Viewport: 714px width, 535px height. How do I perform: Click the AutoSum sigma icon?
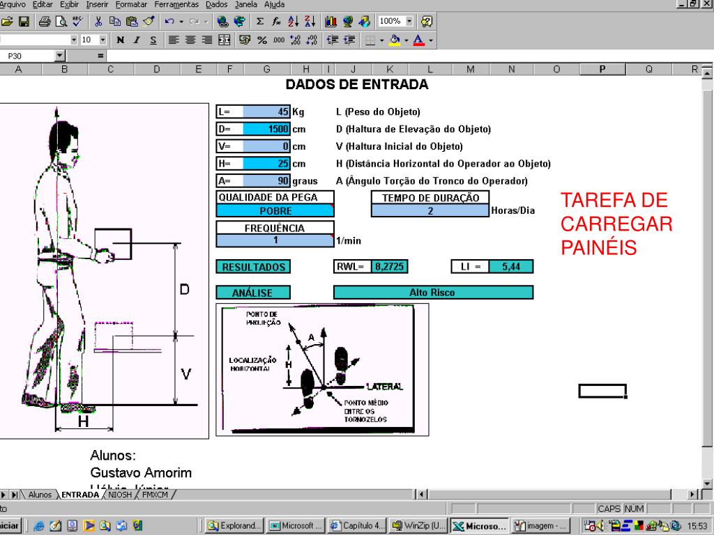pyautogui.click(x=260, y=22)
